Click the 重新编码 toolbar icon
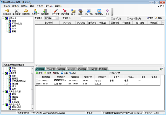 tap(99, 11)
